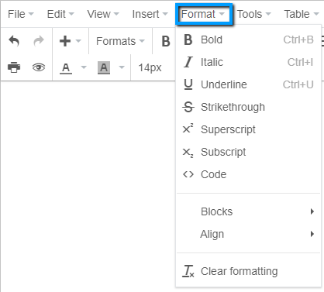The height and width of the screenshot is (292, 324).
Task: Click the Undo arrow icon
Action: tap(14, 41)
